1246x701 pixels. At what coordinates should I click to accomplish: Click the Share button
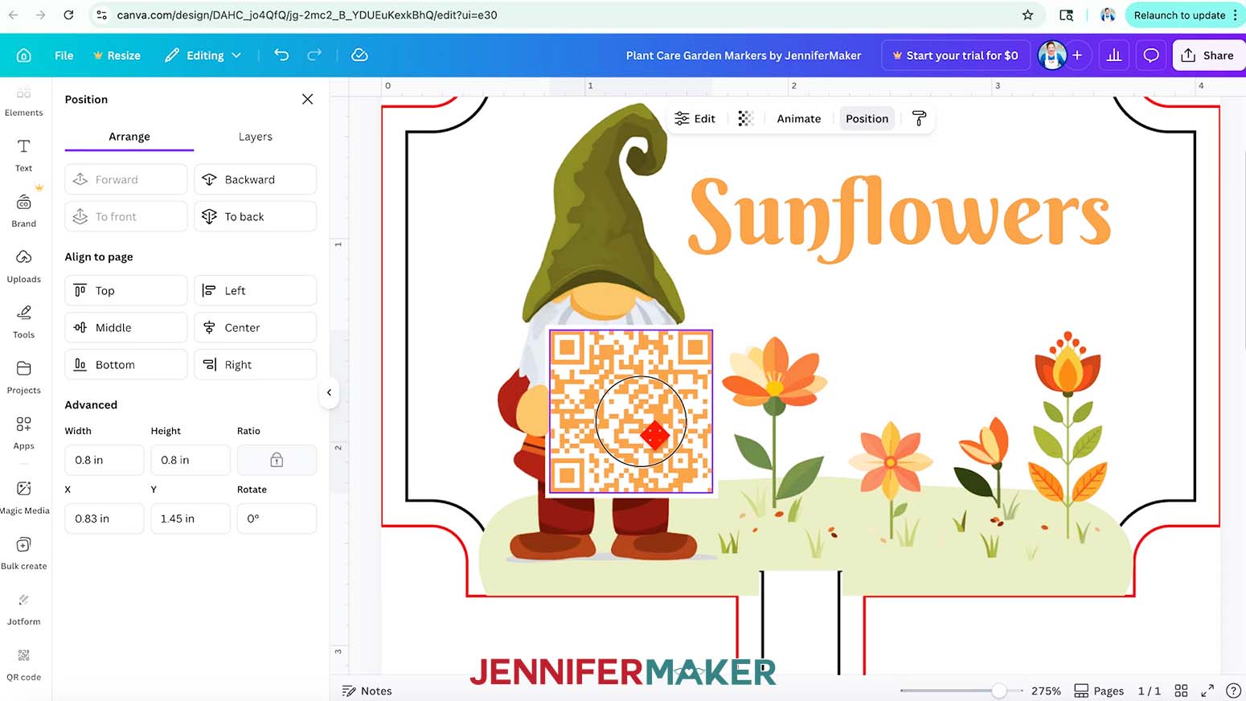1207,55
